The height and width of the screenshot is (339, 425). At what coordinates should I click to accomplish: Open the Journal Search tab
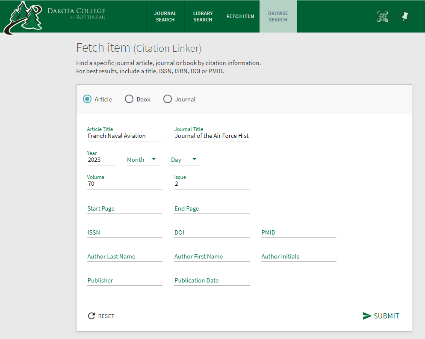pyautogui.click(x=165, y=17)
